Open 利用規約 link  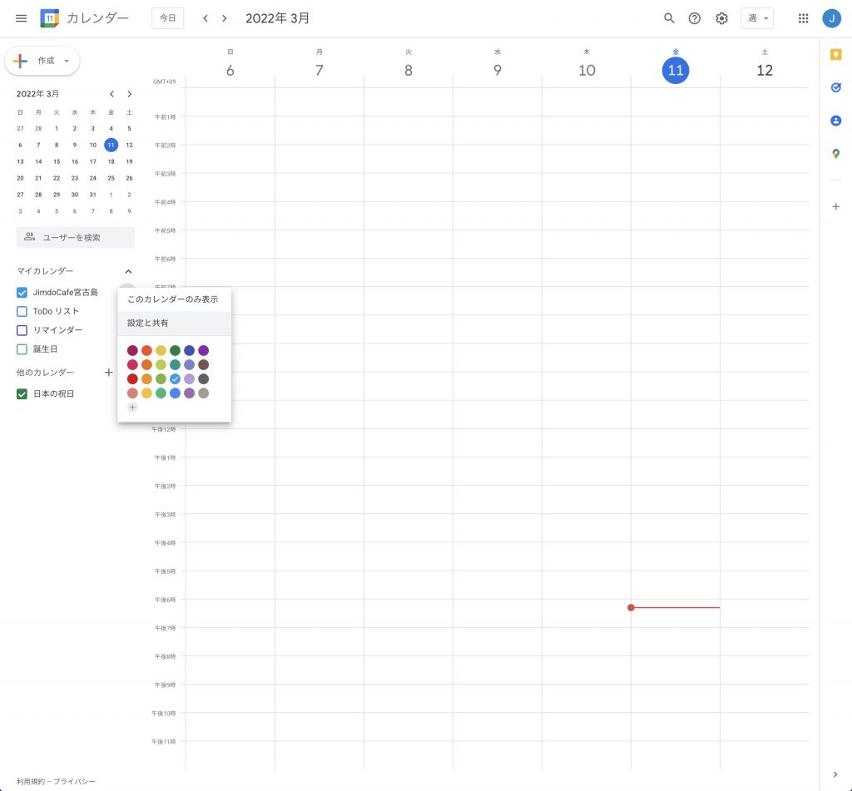click(31, 781)
